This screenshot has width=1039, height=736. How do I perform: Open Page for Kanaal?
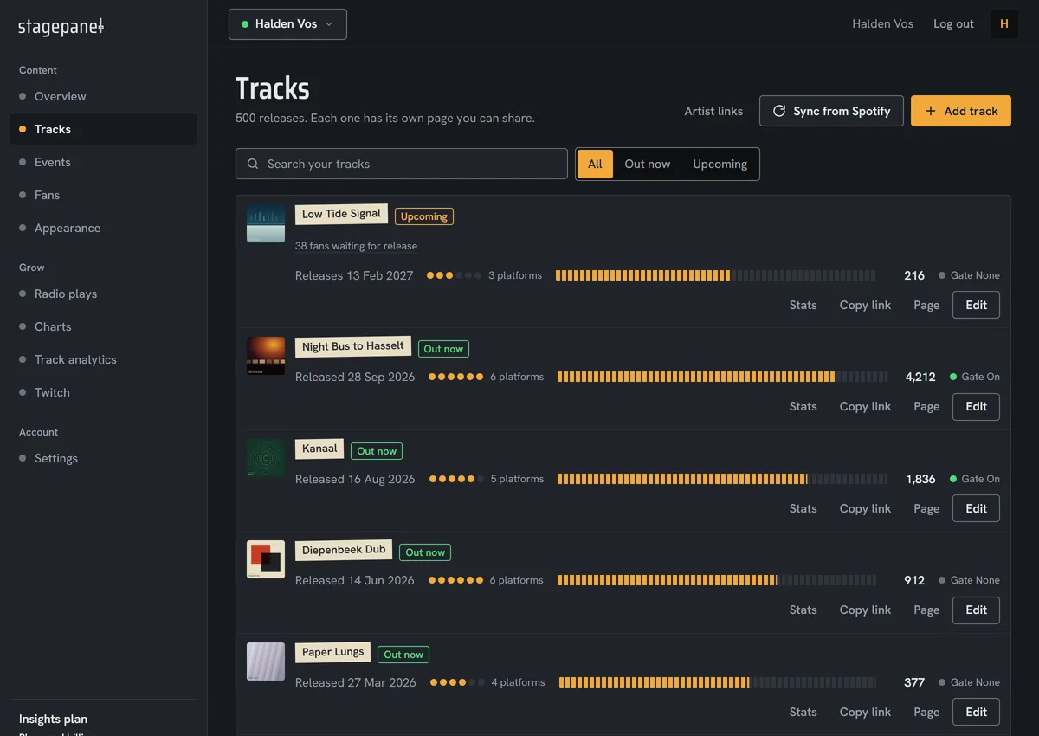(926, 508)
